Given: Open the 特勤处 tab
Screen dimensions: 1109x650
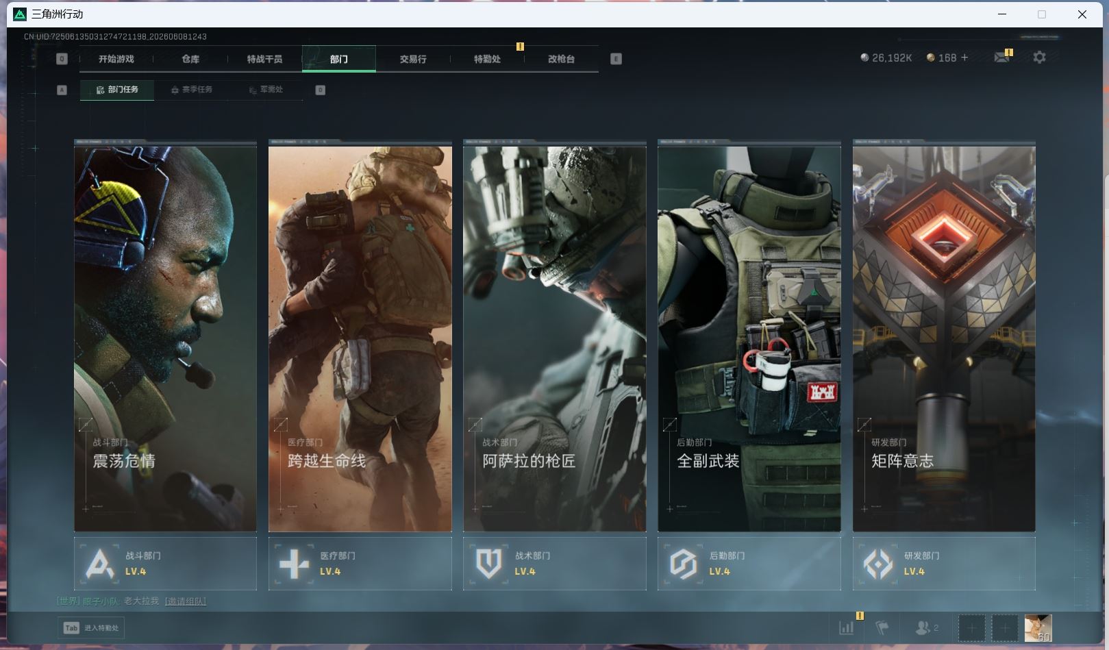Looking at the screenshot, I should point(487,59).
